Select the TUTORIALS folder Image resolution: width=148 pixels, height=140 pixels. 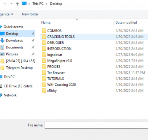55,79
